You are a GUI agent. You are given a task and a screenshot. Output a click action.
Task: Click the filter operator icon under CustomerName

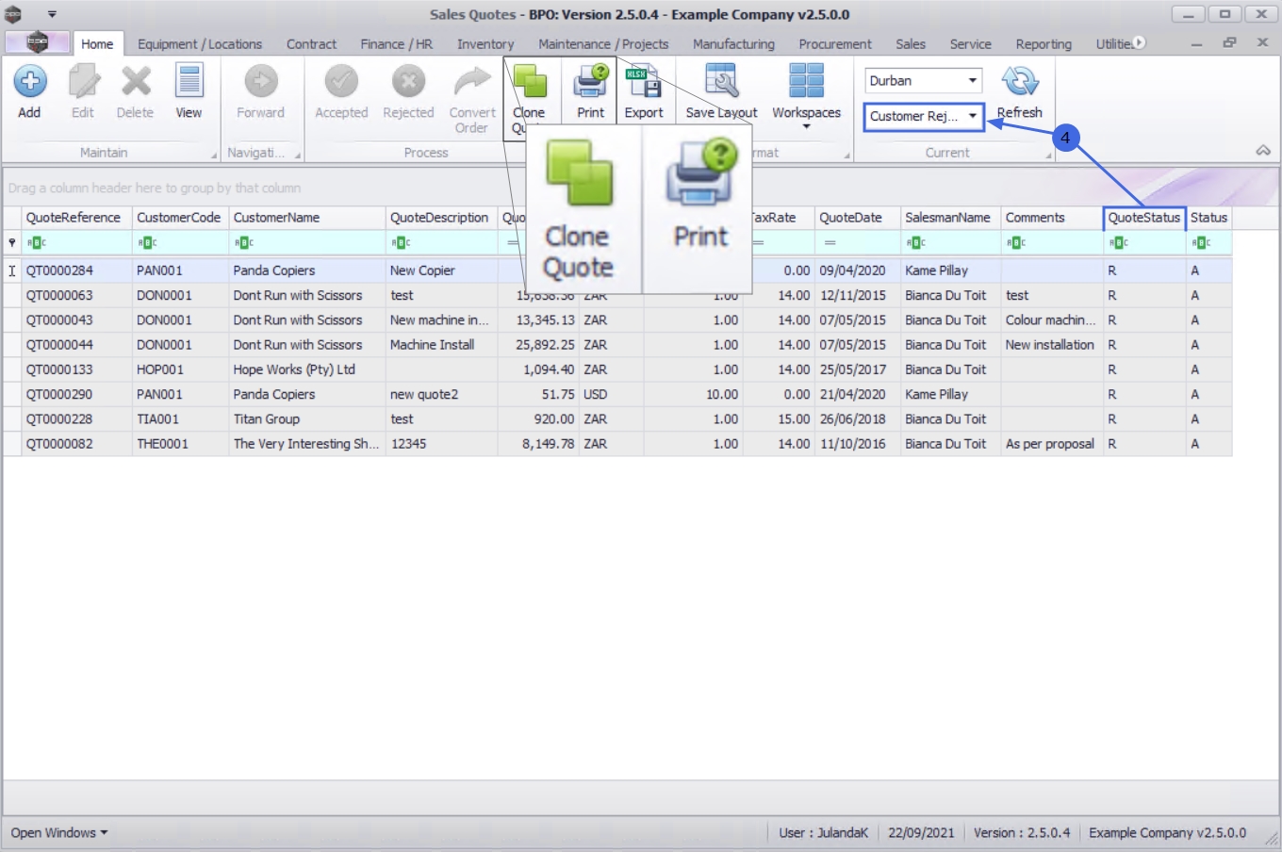click(243, 243)
